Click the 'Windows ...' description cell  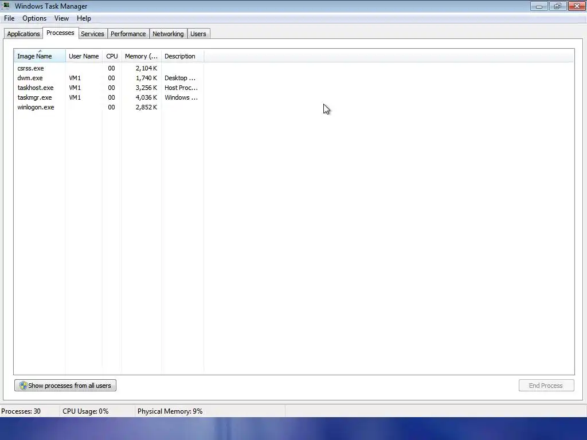click(x=181, y=97)
